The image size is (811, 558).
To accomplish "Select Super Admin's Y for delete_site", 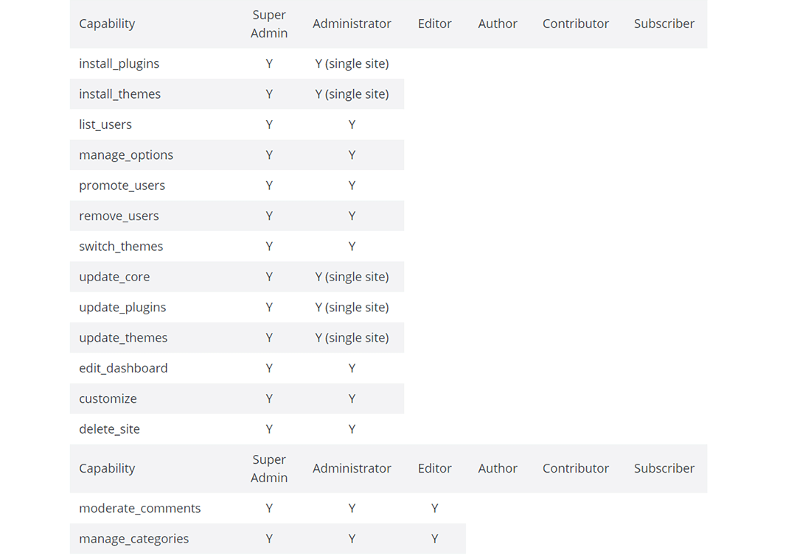I will click(269, 429).
